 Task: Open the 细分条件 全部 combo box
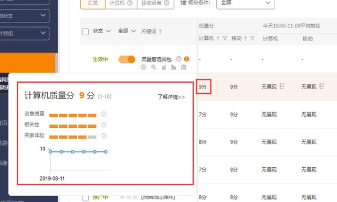click(245, 3)
